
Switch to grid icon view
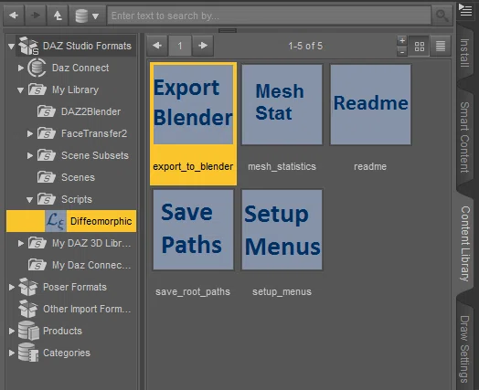coord(419,47)
